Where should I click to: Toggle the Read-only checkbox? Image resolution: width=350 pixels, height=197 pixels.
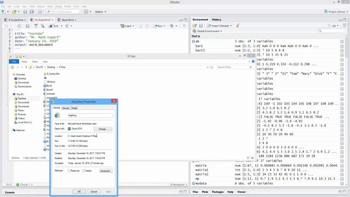coord(69,171)
